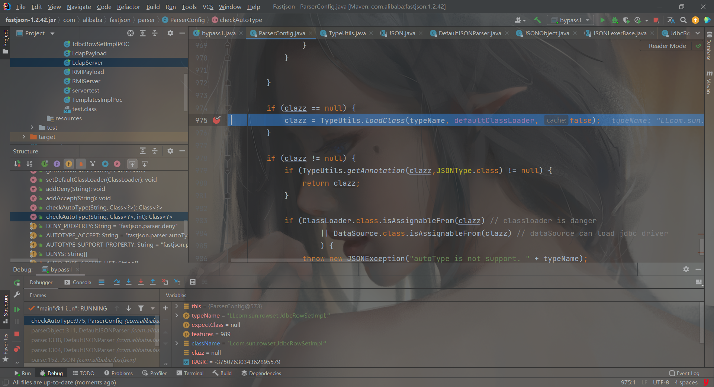Click Rerun bypass1 icon in Debug panel
The image size is (714, 387).
(17, 283)
